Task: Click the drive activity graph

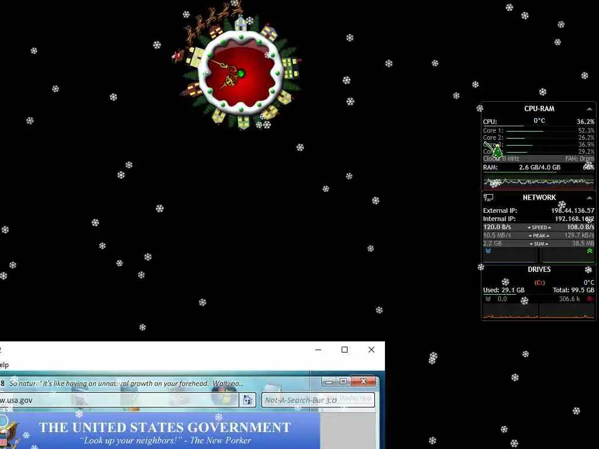Action: pyautogui.click(x=539, y=311)
